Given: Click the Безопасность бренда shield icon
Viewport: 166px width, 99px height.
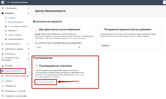Looking at the screenshot, I should point(3,49).
